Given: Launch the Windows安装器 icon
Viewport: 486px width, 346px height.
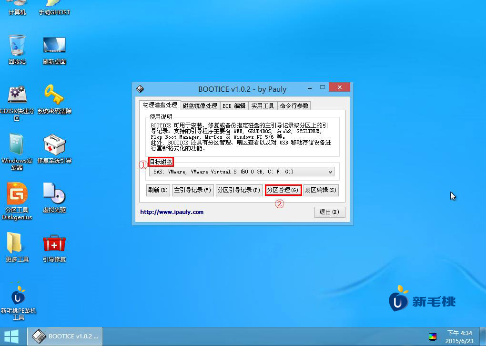Looking at the screenshot, I should pos(17,152).
